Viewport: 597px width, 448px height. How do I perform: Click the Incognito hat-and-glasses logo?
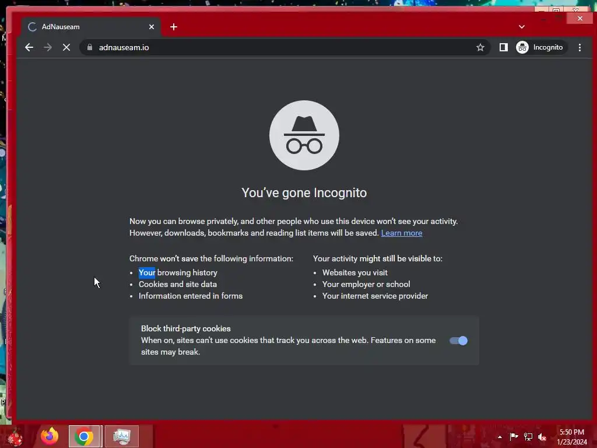[304, 135]
